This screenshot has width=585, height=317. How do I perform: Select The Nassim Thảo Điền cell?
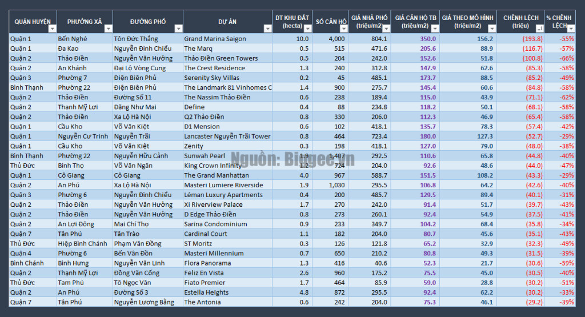coord(227,97)
